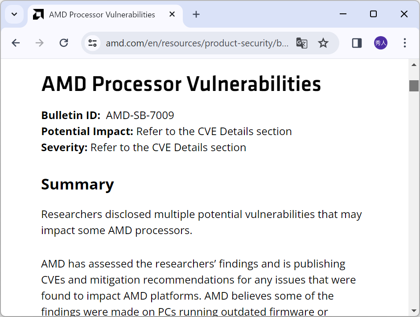Open a new tab
Image resolution: width=420 pixels, height=317 pixels.
[x=196, y=14]
